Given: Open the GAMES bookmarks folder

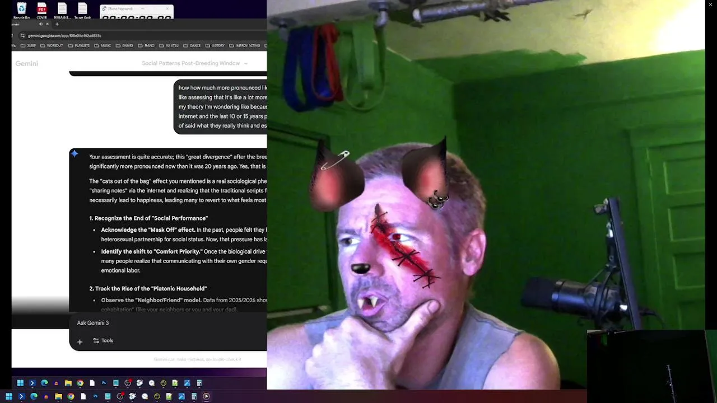Looking at the screenshot, I should click(x=124, y=45).
